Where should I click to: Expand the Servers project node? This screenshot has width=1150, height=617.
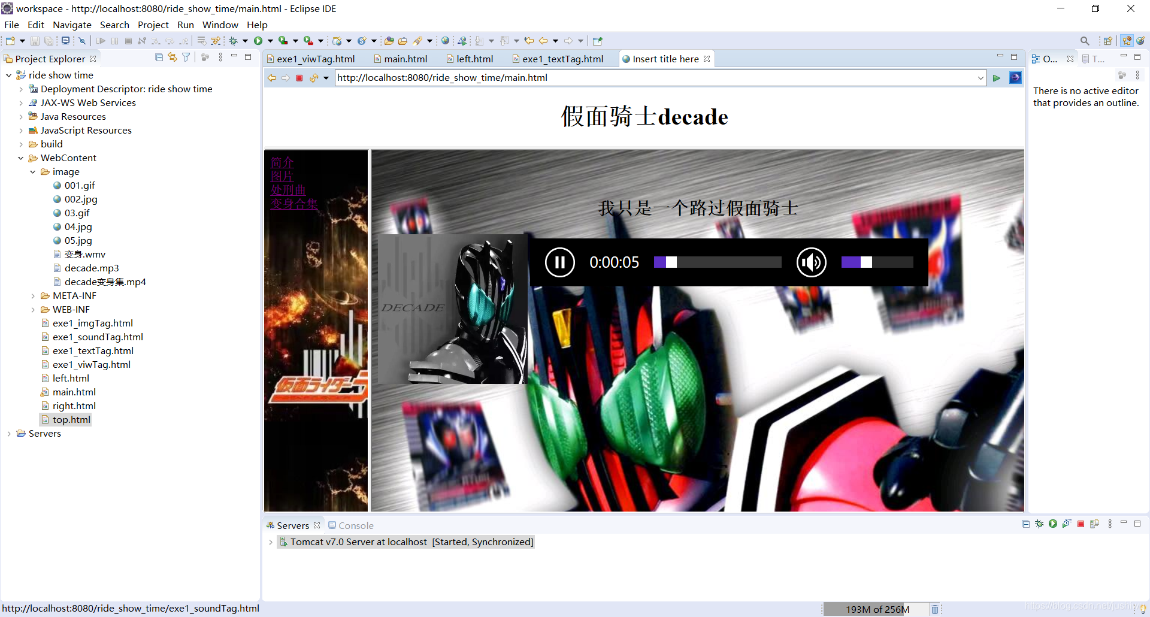pyautogui.click(x=8, y=434)
